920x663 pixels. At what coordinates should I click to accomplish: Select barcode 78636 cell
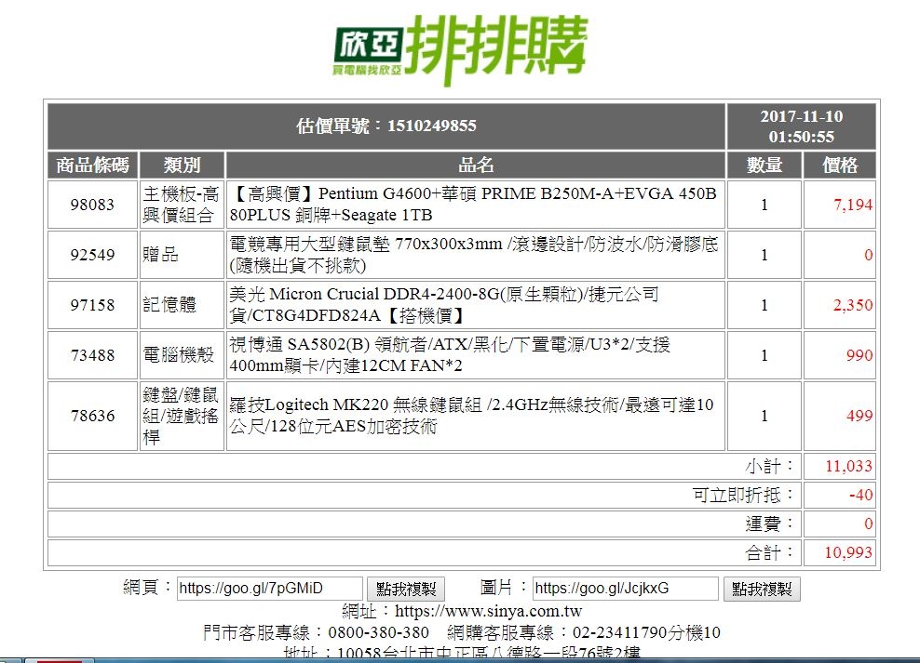(93, 416)
